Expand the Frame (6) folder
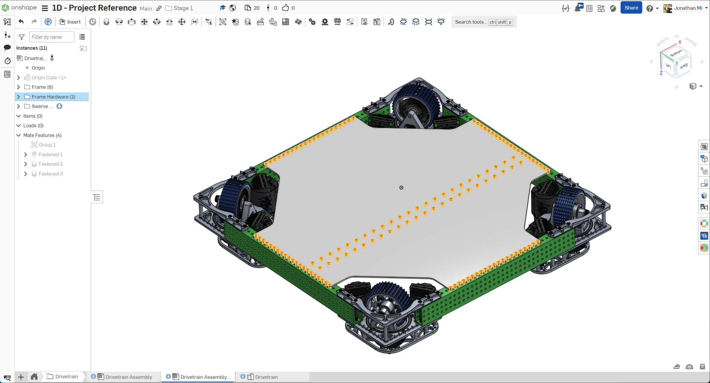This screenshot has width=710, height=383. (18, 87)
